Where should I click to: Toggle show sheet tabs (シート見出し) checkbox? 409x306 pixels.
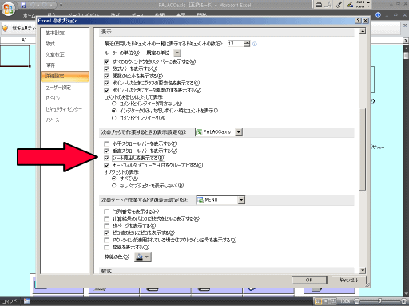tap(106, 158)
